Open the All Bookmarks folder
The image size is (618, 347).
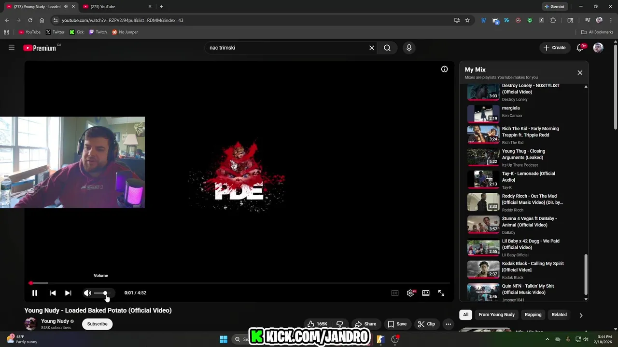pyautogui.click(x=597, y=32)
